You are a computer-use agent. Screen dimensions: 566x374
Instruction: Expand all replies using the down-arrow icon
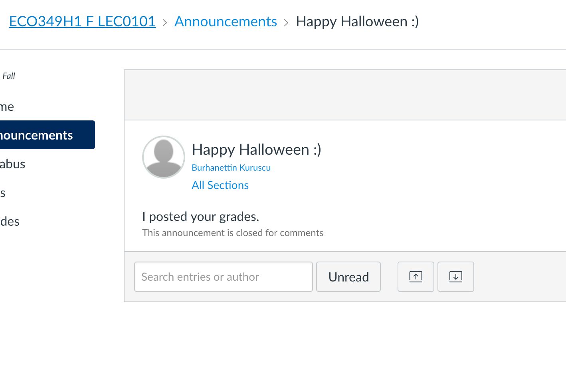[455, 277]
